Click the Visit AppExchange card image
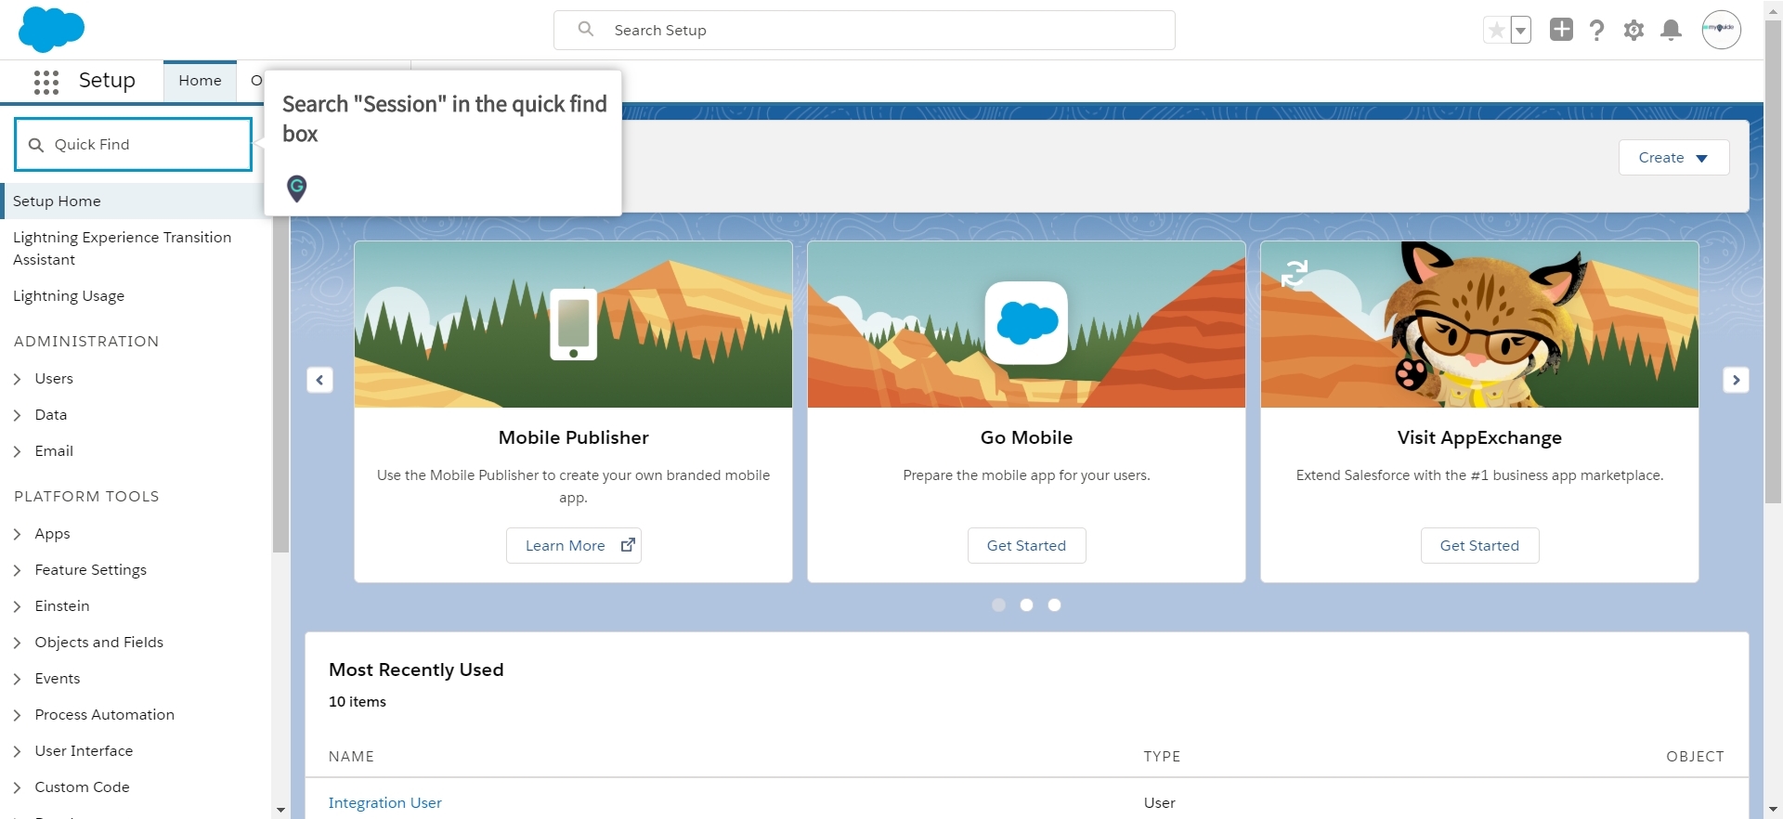Image resolution: width=1783 pixels, height=819 pixels. (1479, 325)
